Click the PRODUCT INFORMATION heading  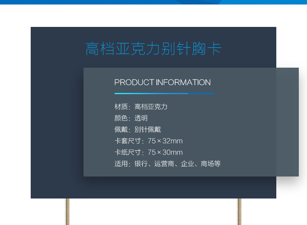(x=163, y=82)
